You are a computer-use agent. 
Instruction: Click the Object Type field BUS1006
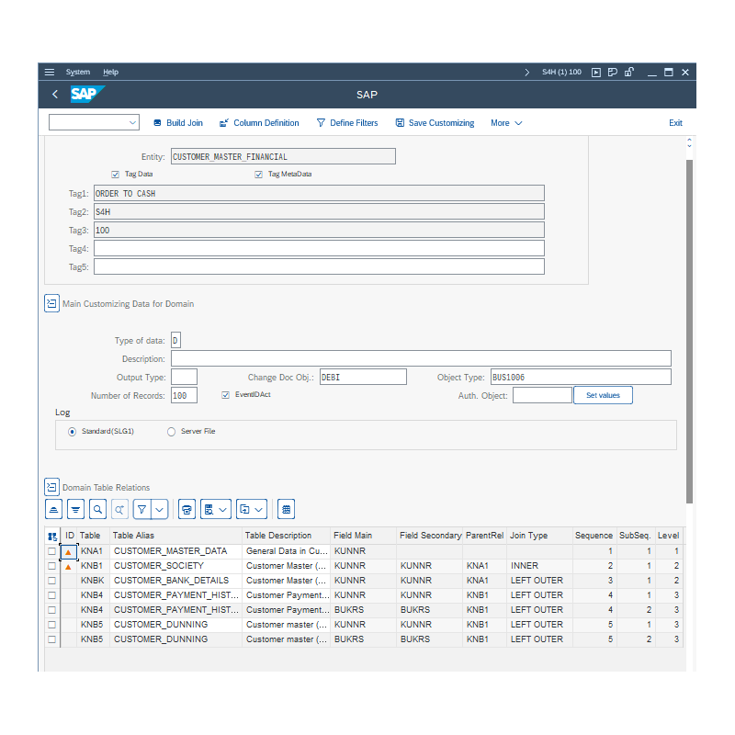point(581,377)
